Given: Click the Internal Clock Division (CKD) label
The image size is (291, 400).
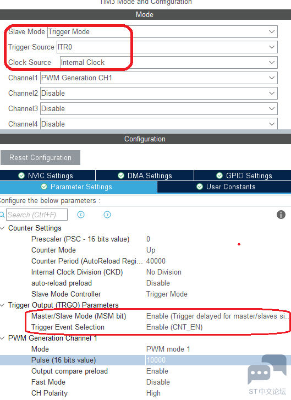Looking at the screenshot, I should (77, 272).
